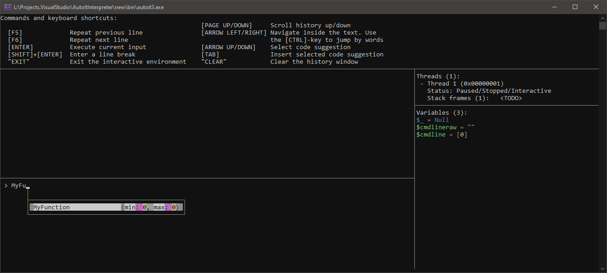Click the [F5] repeat previous line shortcut
The image size is (607, 273).
pyautogui.click(x=15, y=33)
